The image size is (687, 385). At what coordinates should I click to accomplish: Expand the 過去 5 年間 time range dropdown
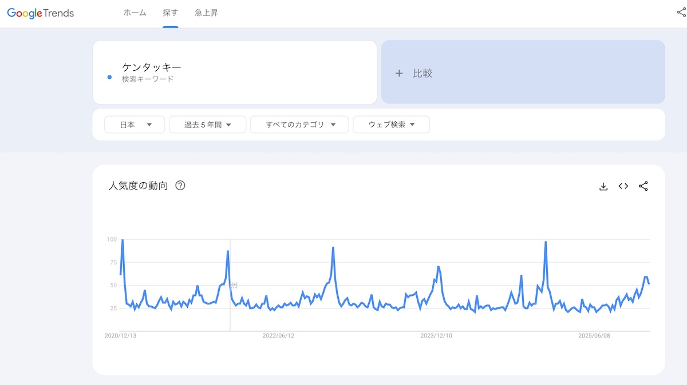[207, 125]
